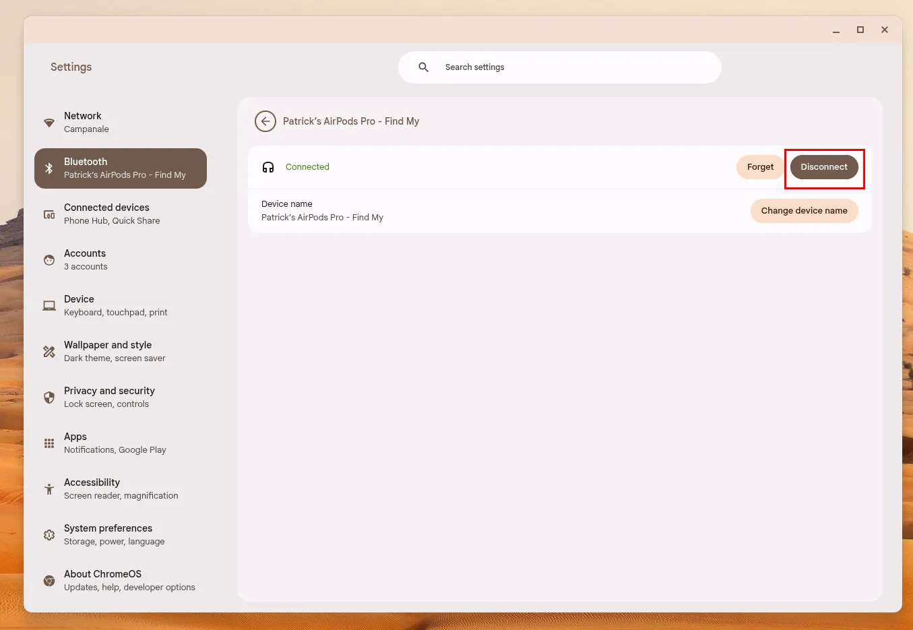The height and width of the screenshot is (630, 913).
Task: Click the Privacy and security shield icon
Action: 49,398
